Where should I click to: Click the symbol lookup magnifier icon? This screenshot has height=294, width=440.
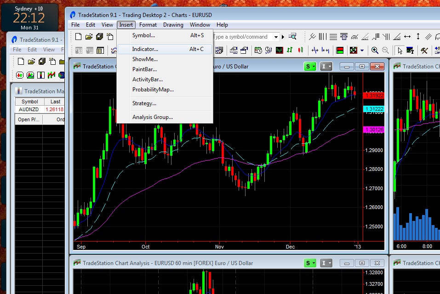tap(292, 36)
